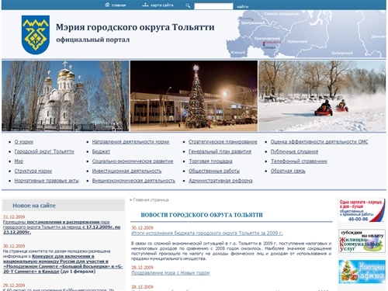Image resolution: width=388 pixels, height=291 pixels.
Task: Open 'Социально-экономическое развитие' link
Action: pyautogui.click(x=133, y=161)
